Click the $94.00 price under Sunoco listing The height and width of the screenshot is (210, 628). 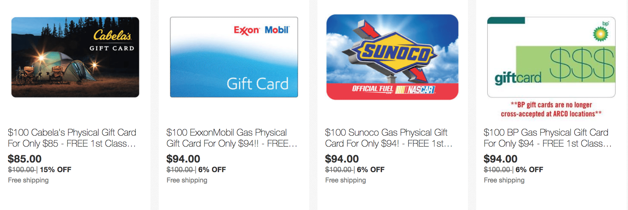point(342,159)
